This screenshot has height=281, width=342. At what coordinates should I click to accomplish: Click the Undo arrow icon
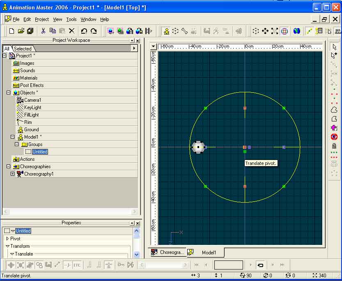point(84,31)
